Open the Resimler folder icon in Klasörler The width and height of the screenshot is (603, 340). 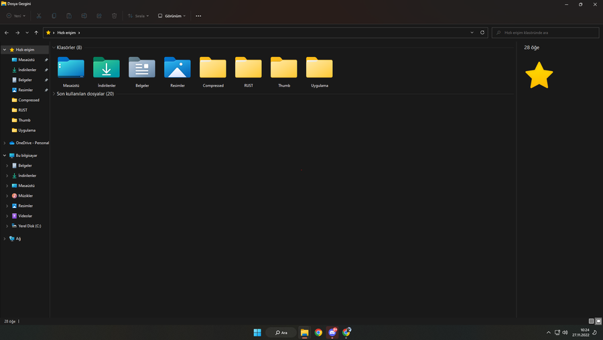(x=178, y=68)
